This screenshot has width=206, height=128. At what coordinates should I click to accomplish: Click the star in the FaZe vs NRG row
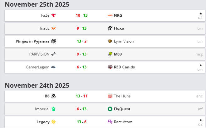point(201,14)
